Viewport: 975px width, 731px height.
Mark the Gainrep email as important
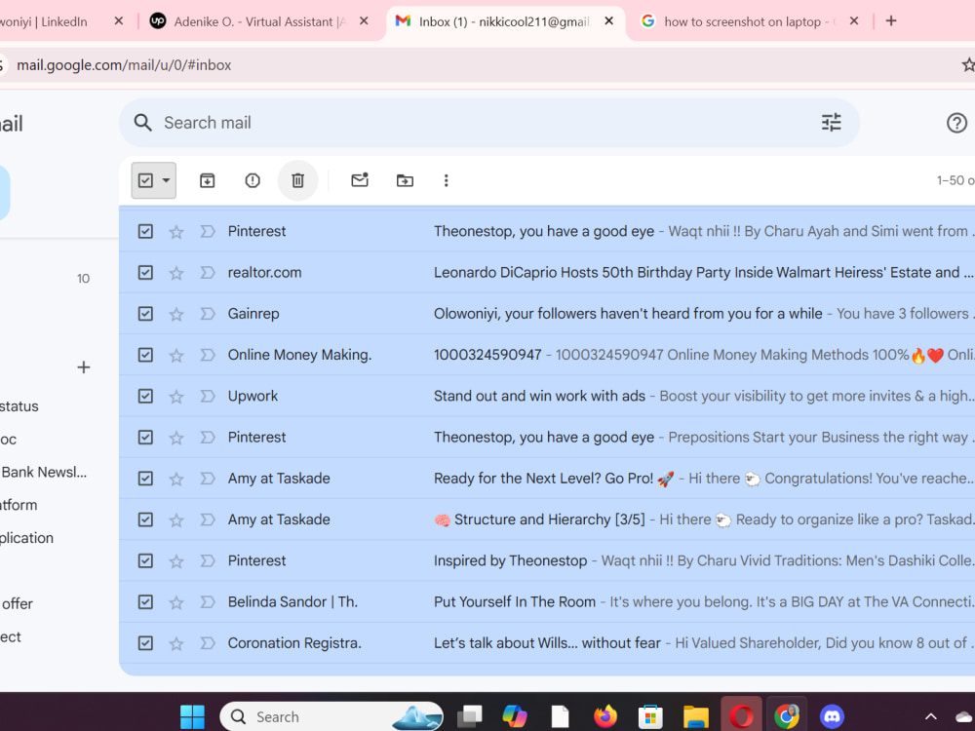pos(208,313)
